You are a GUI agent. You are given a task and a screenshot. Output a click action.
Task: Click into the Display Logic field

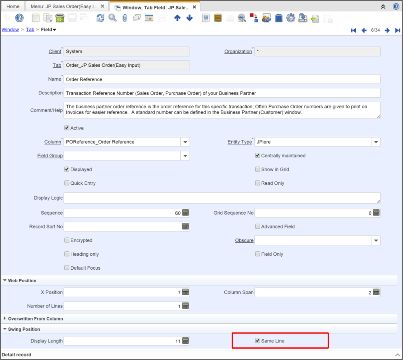222,198
